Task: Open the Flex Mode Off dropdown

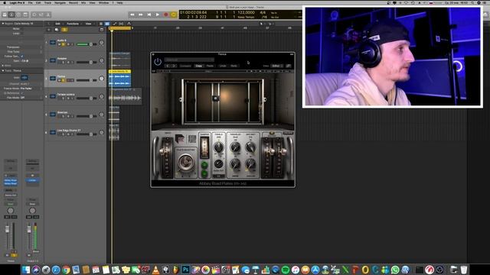Action: tap(31, 98)
